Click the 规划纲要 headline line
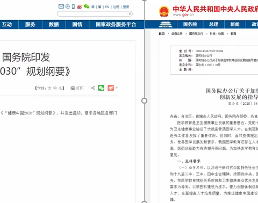Viewport: 258px width, 203px height. point(35,71)
